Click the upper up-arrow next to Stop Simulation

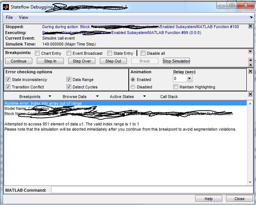tap(250, 60)
